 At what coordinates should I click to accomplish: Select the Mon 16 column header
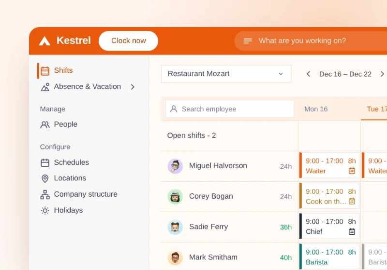(x=316, y=109)
